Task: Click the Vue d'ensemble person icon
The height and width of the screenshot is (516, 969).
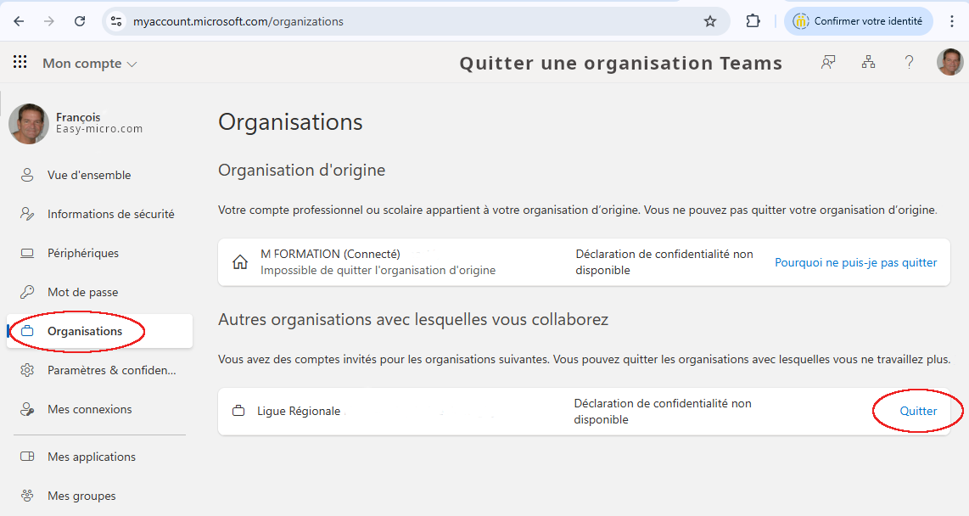Action: tap(27, 175)
